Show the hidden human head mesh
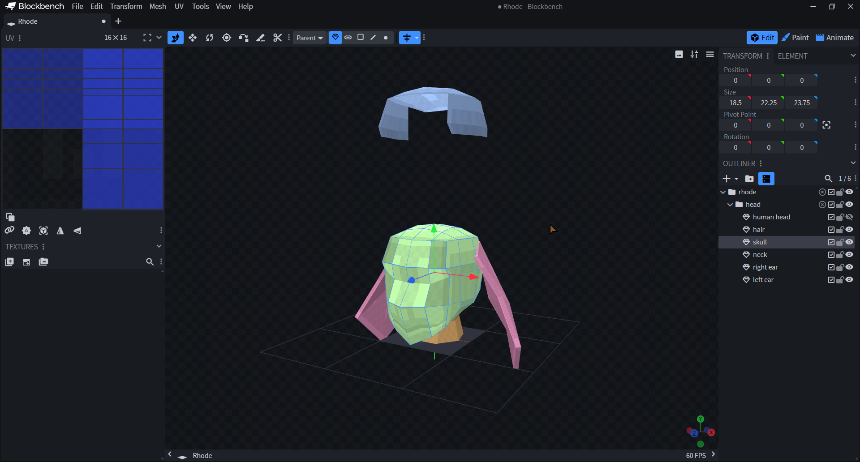This screenshot has width=860, height=462. pyautogui.click(x=849, y=217)
